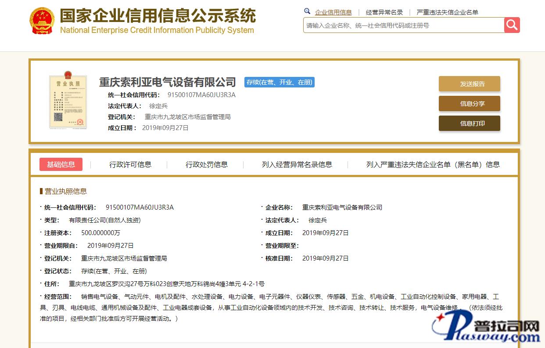Click the national emblem logo icon

[42, 21]
